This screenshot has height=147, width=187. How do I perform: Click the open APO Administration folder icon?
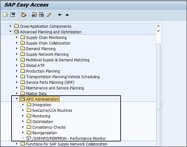[22, 99]
